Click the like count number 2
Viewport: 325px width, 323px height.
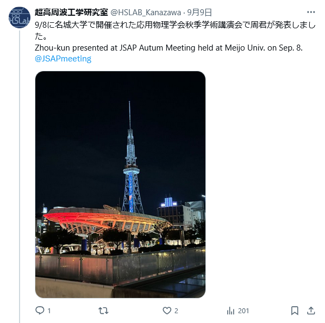[x=176, y=311]
